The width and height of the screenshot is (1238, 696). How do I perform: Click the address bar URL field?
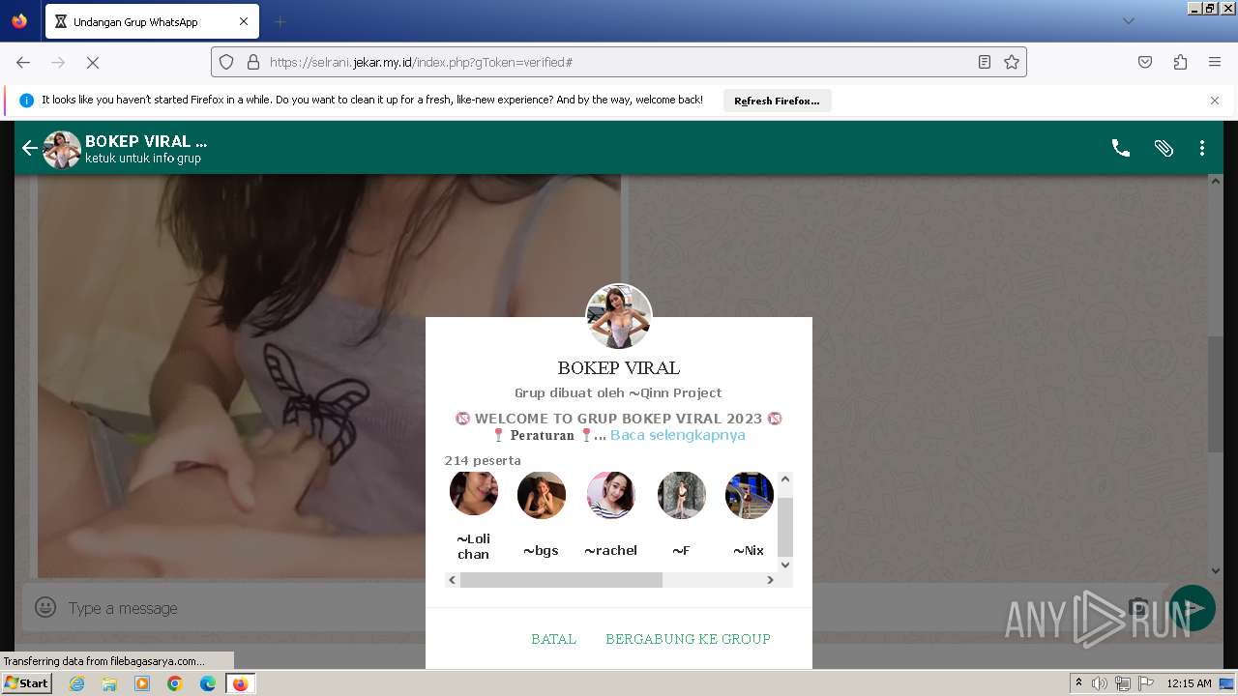point(619,62)
